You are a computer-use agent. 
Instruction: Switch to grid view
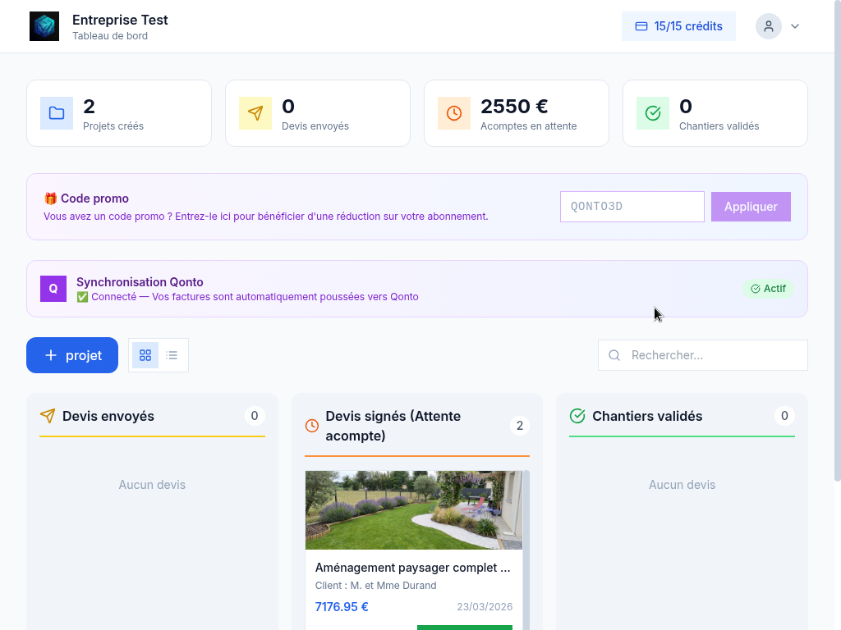click(x=145, y=355)
